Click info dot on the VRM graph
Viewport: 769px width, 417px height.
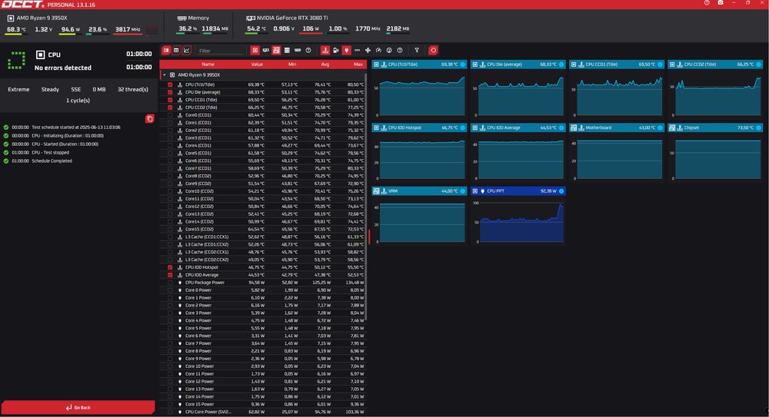462,191
